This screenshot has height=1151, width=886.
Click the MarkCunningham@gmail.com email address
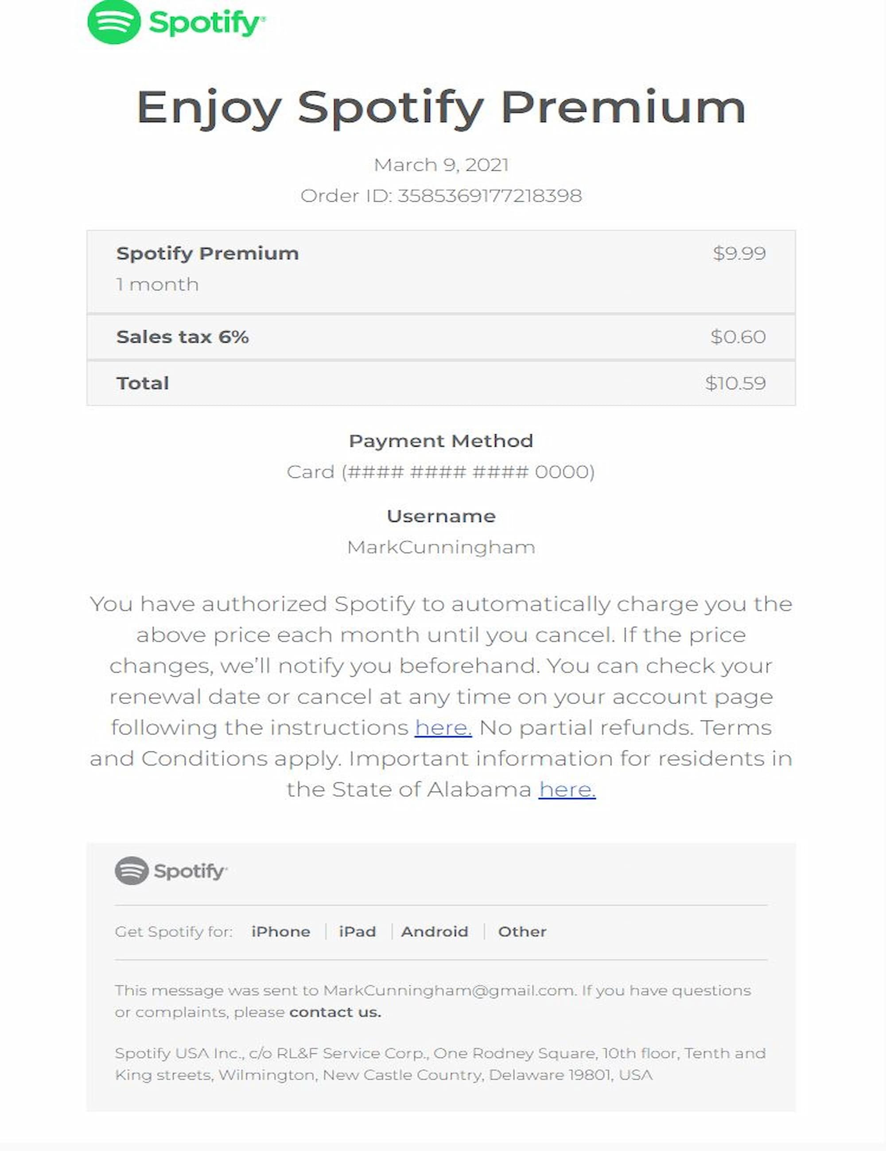449,991
